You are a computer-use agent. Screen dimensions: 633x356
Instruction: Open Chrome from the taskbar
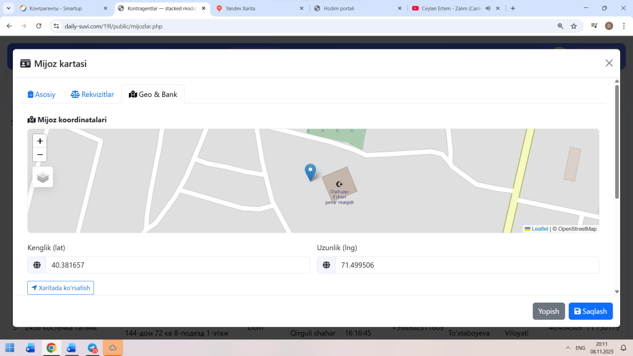51,348
